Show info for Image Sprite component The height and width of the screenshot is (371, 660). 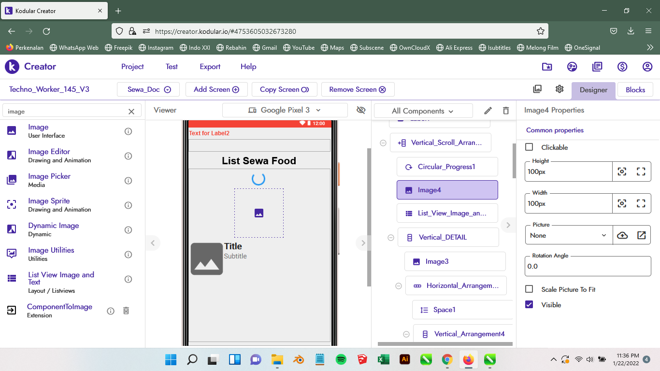click(129, 205)
